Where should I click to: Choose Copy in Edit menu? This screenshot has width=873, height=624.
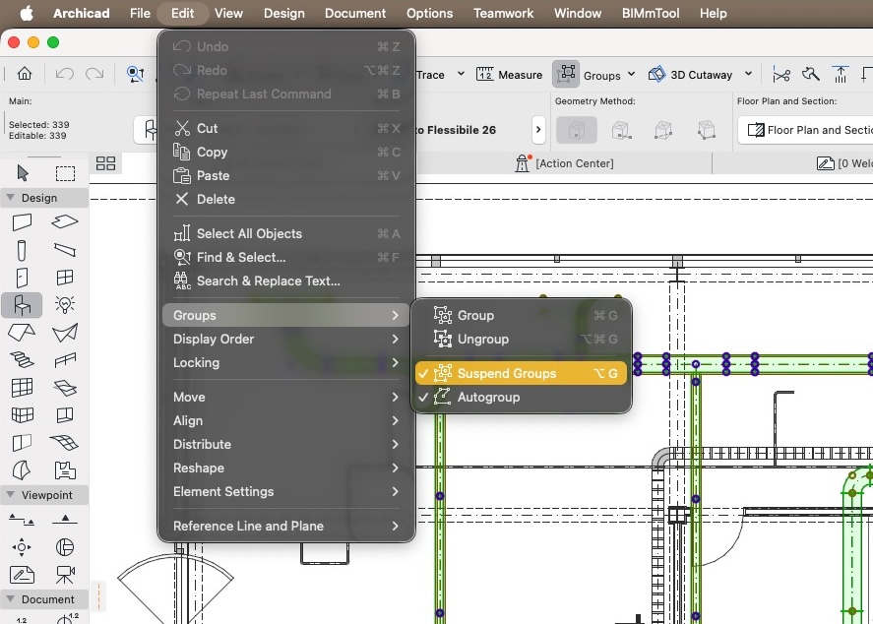[x=286, y=152]
